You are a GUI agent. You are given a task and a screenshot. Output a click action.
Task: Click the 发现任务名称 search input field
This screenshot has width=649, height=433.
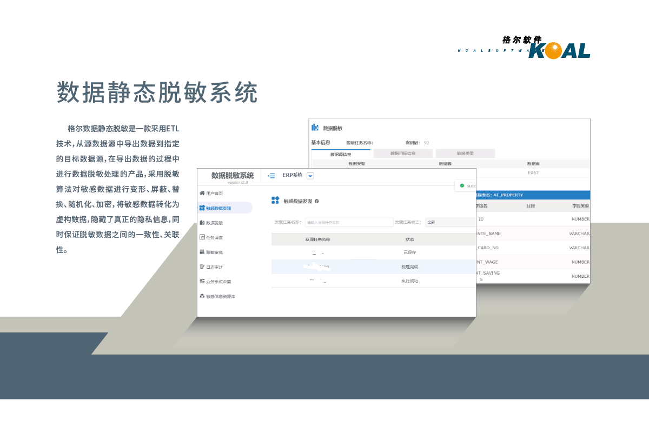pos(349,222)
